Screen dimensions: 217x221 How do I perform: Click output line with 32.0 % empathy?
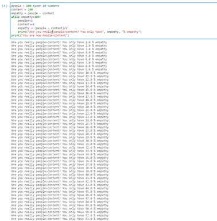coord(60,147)
